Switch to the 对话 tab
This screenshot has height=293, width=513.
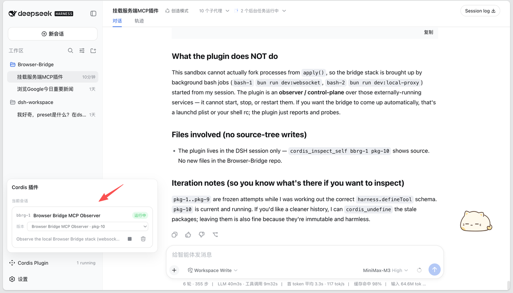(117, 21)
